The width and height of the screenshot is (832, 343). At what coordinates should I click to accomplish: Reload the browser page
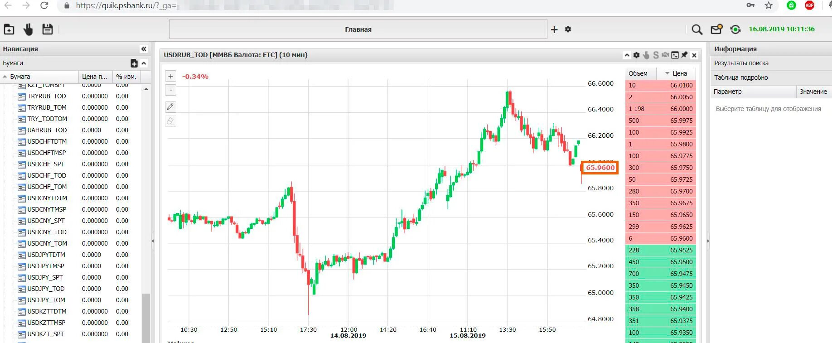point(44,5)
